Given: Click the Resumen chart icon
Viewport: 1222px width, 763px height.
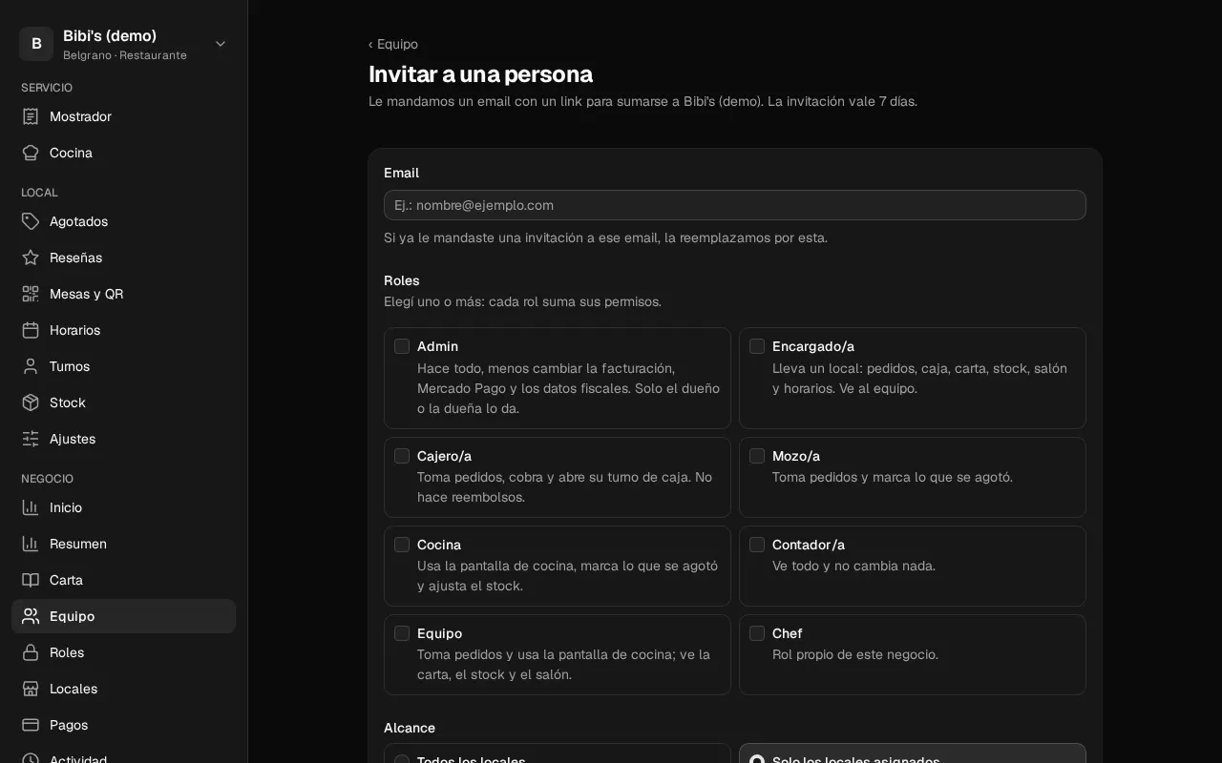Looking at the screenshot, I should pos(31,544).
